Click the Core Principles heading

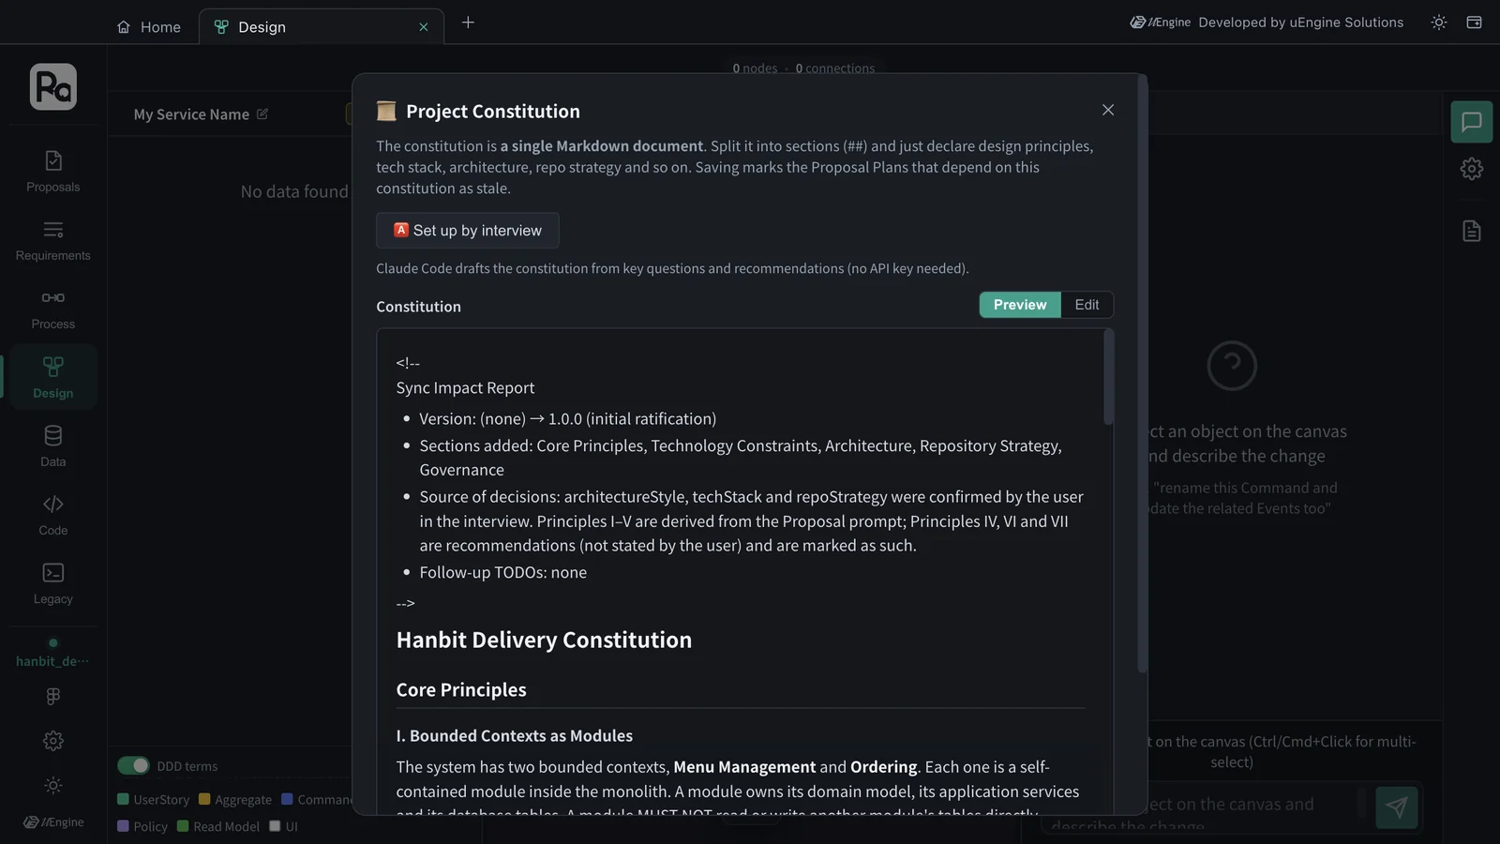461,689
